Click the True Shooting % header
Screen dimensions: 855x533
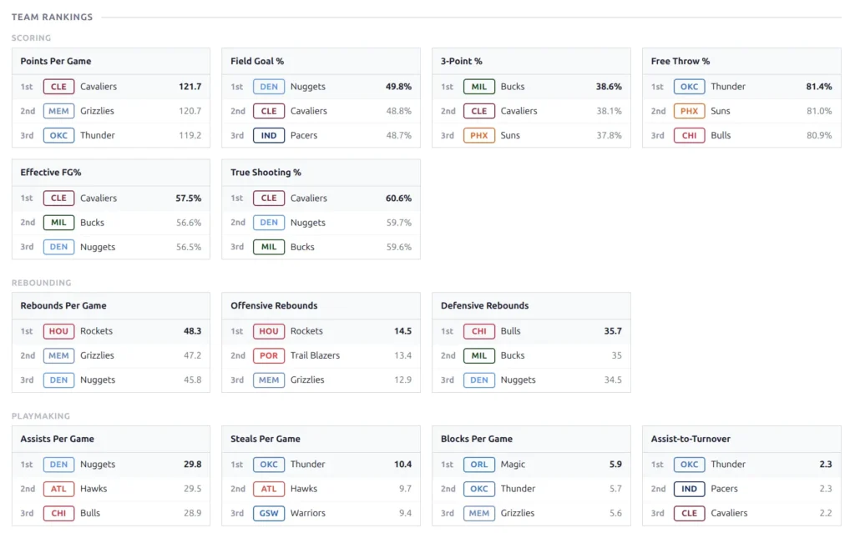coord(321,172)
